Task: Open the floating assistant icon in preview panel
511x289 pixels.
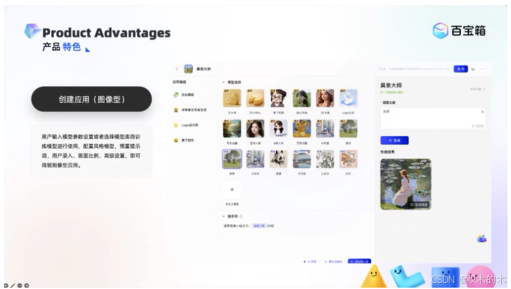Action: (482, 238)
